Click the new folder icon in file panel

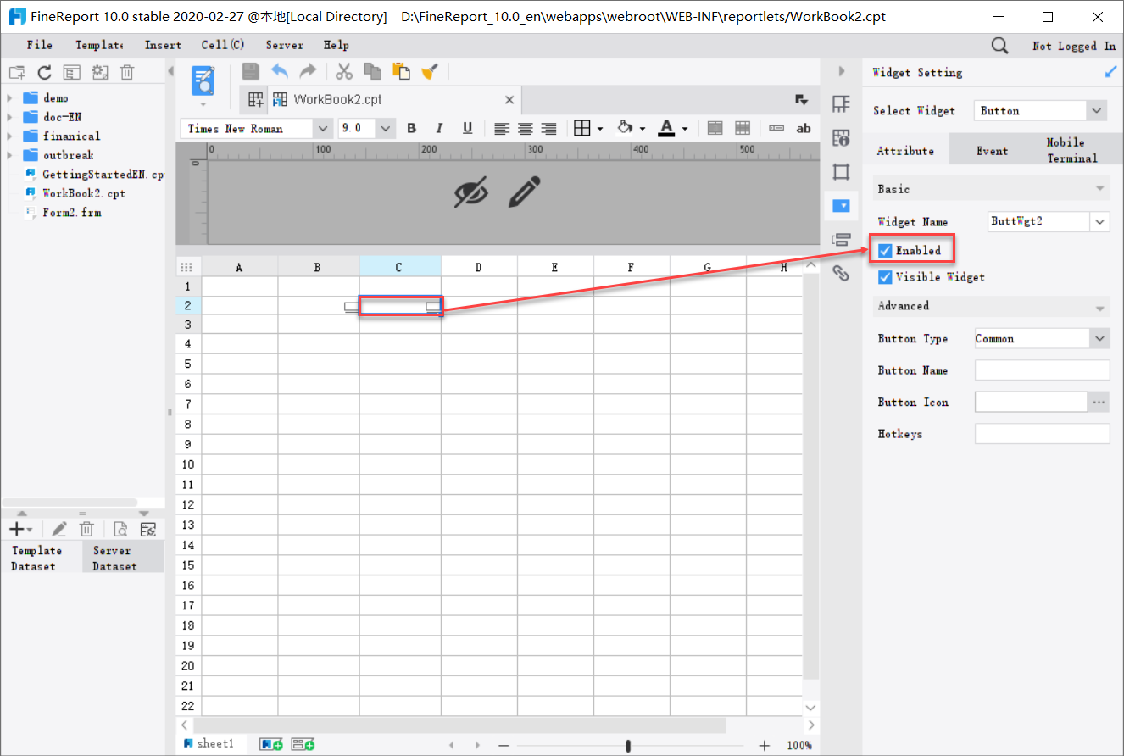(17, 73)
